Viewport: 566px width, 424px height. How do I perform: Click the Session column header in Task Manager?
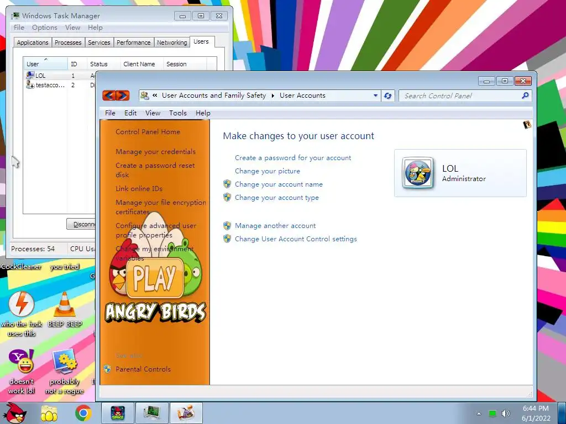pyautogui.click(x=185, y=64)
